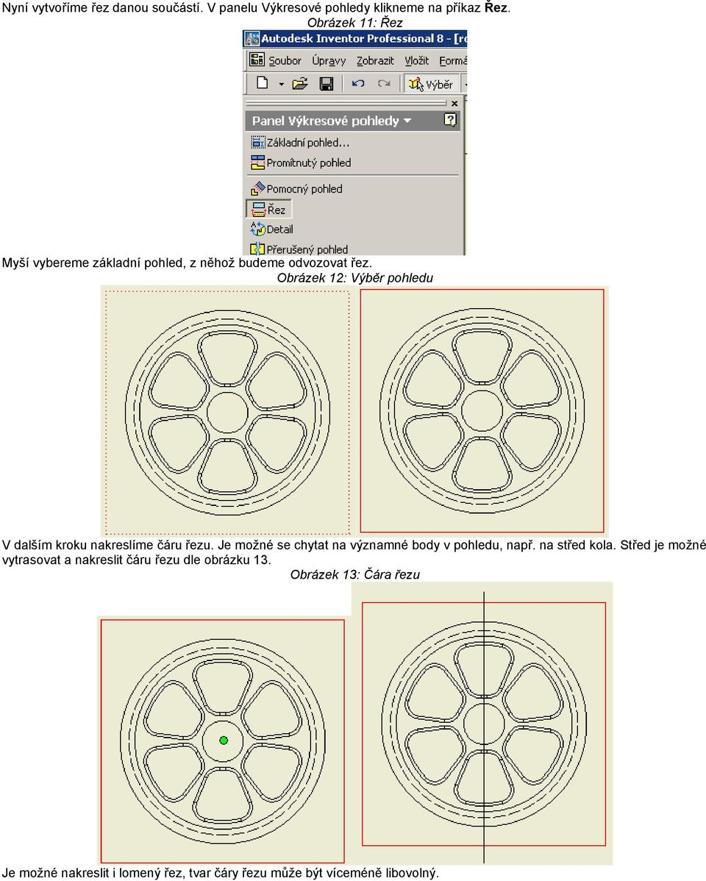
Task: Click the Autodesk Inventor Professional 8 title bar
Action: [x=354, y=39]
